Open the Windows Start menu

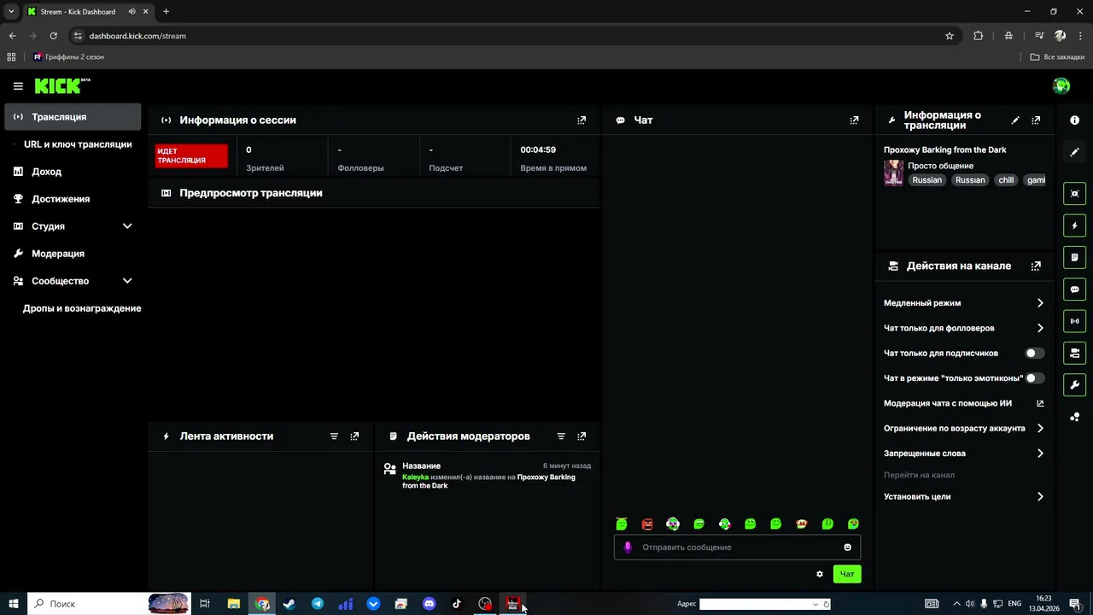[x=14, y=604]
